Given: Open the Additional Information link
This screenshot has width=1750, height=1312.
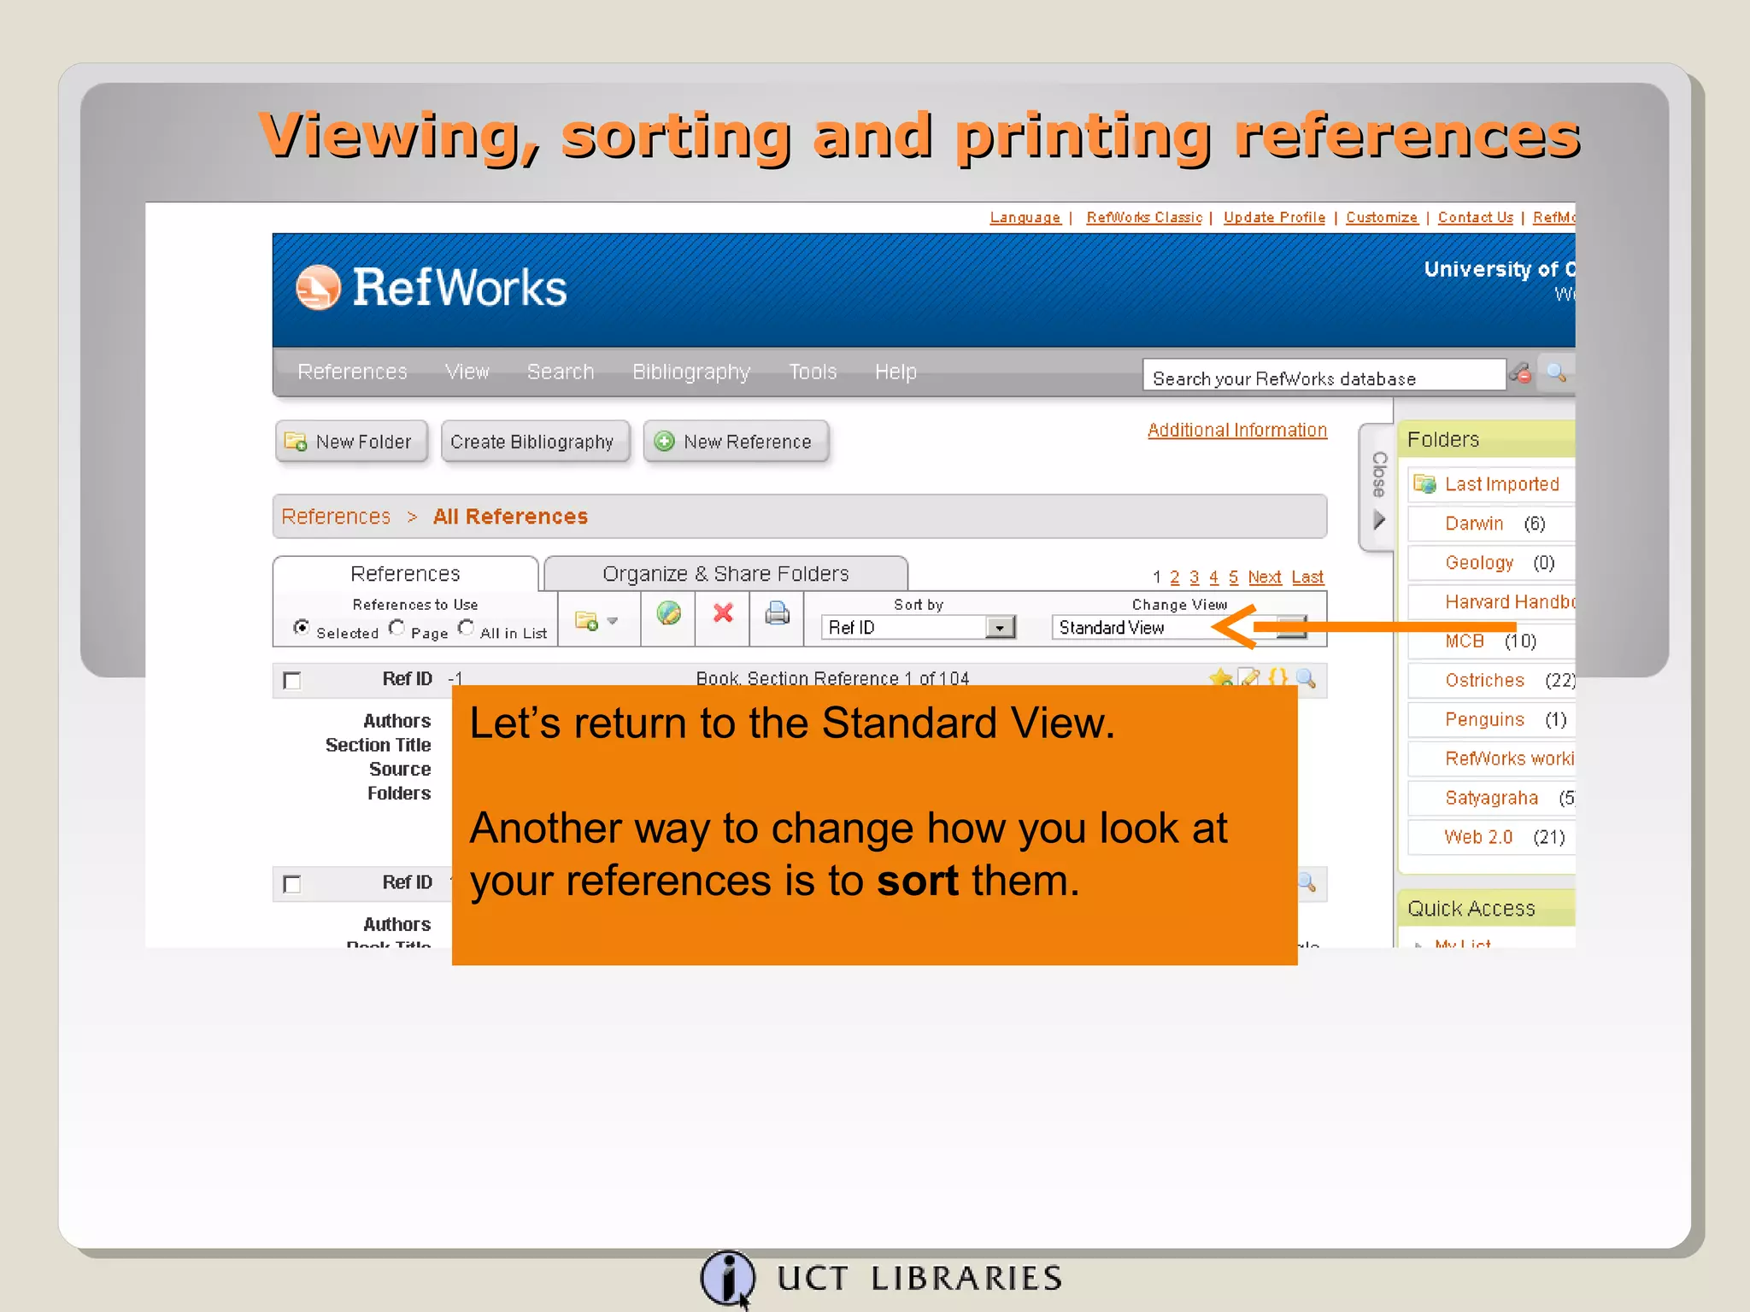Looking at the screenshot, I should tap(1237, 430).
